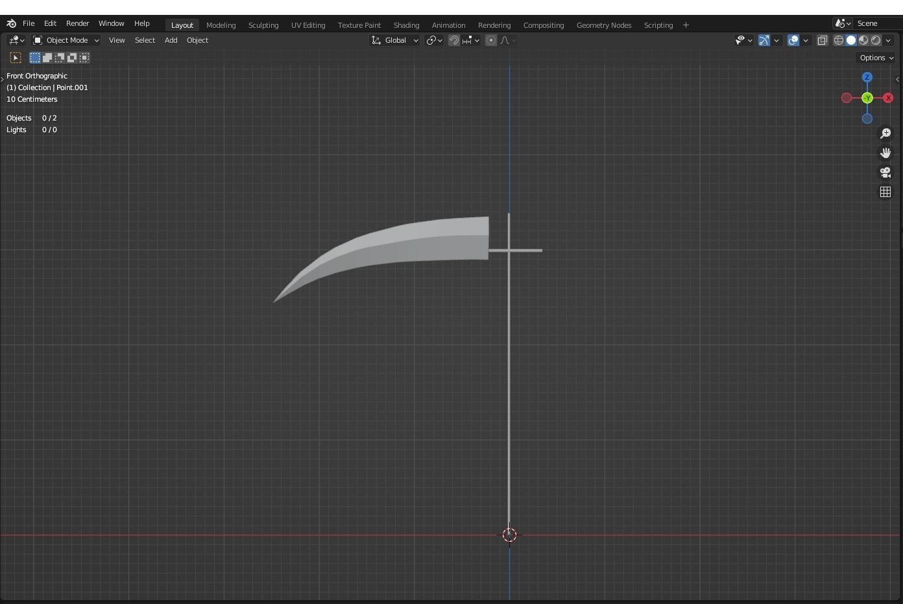903x604 pixels.
Task: Switch to Rendered shading mode
Action: 876,40
